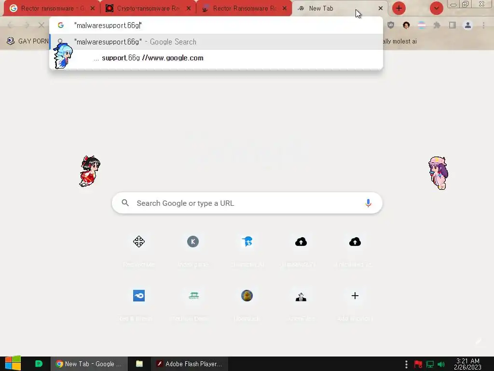Viewport: 494px width, 371px height.
Task: Close the first Rector ransomware tab
Action: tap(93, 9)
